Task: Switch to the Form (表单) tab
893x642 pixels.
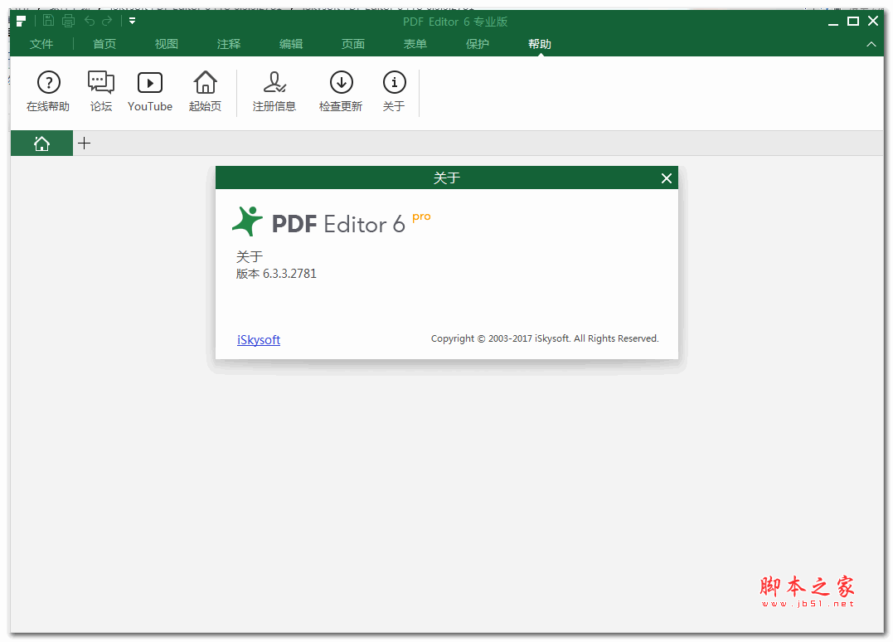Action: pyautogui.click(x=415, y=44)
